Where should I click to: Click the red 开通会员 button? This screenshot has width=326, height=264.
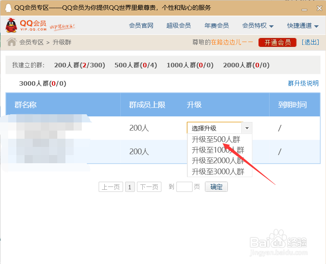[277, 42]
